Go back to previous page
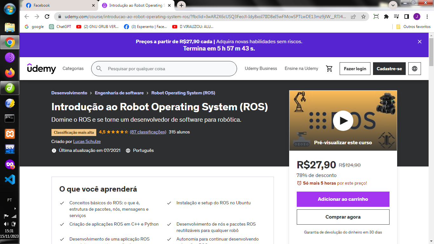 point(27,17)
